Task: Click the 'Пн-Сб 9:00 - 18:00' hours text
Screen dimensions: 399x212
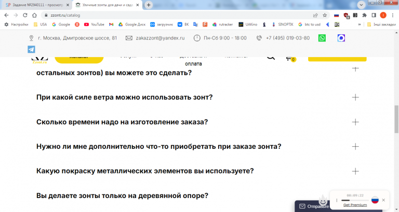Action: click(225, 38)
